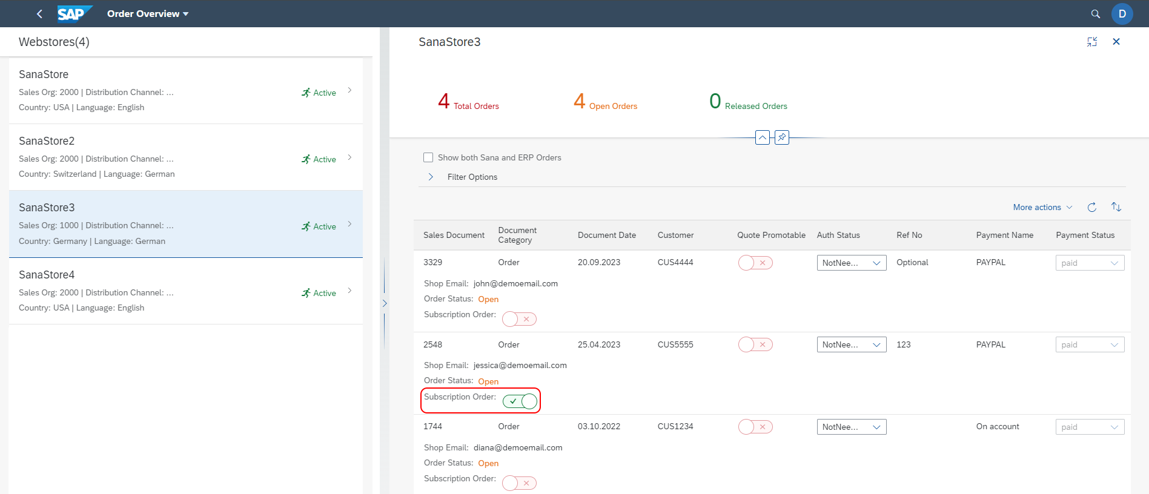Open Payment Status dropdown for order 1744
This screenshot has height=494, width=1149.
pyautogui.click(x=1090, y=427)
